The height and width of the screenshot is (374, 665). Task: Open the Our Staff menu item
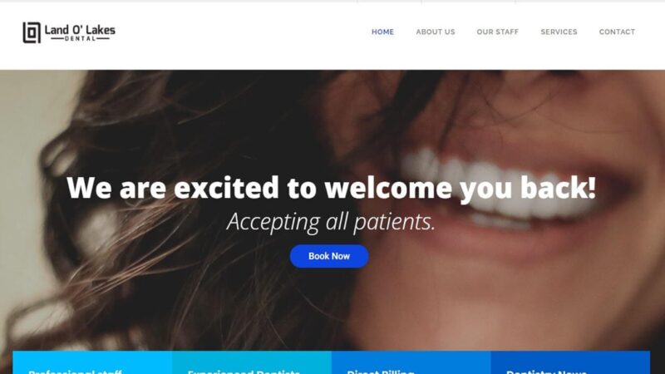point(497,32)
